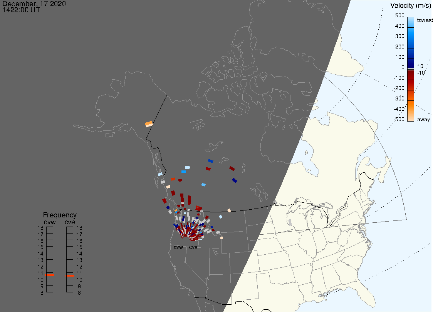This screenshot has height=312, width=433.
Task: Click the "Frequency" heading
Action: [60, 215]
